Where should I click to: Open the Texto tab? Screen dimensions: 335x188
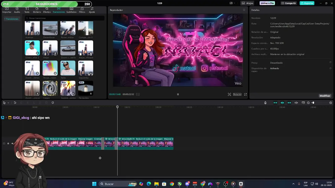coord(27,10)
